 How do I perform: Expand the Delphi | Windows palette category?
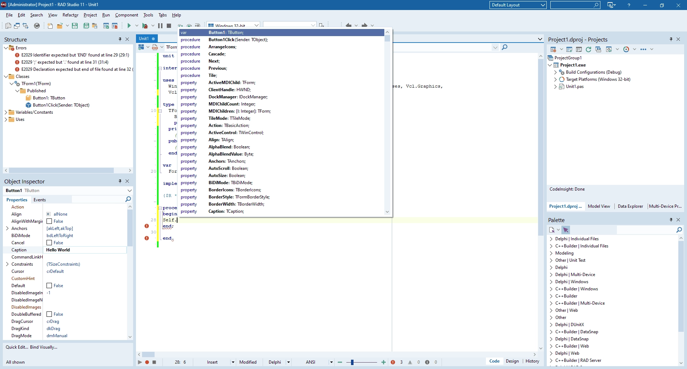(x=551, y=282)
